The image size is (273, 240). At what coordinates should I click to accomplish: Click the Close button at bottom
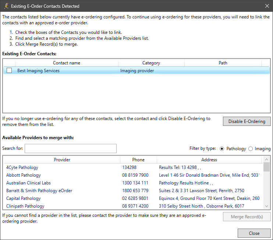click(x=254, y=233)
